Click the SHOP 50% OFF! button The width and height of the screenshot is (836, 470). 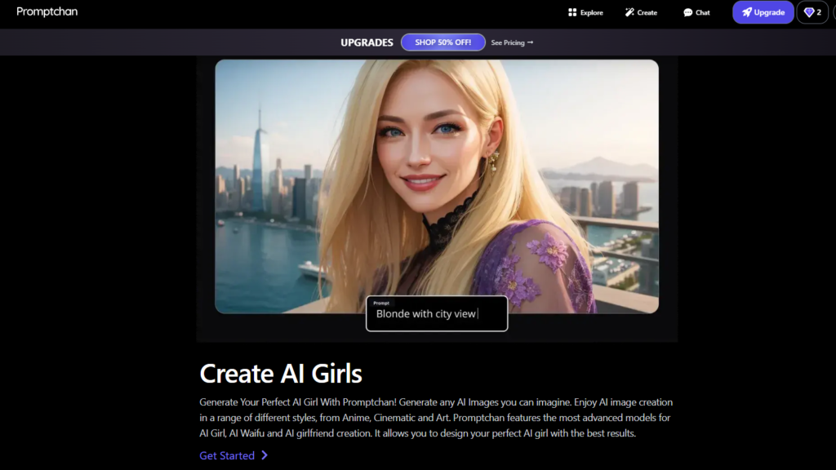443,42
